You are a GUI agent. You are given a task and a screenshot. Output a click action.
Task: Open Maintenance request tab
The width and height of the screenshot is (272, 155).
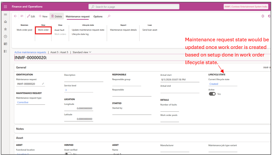click(78, 17)
